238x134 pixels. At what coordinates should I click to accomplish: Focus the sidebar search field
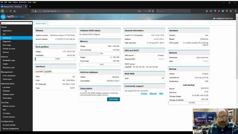coord(16,23)
